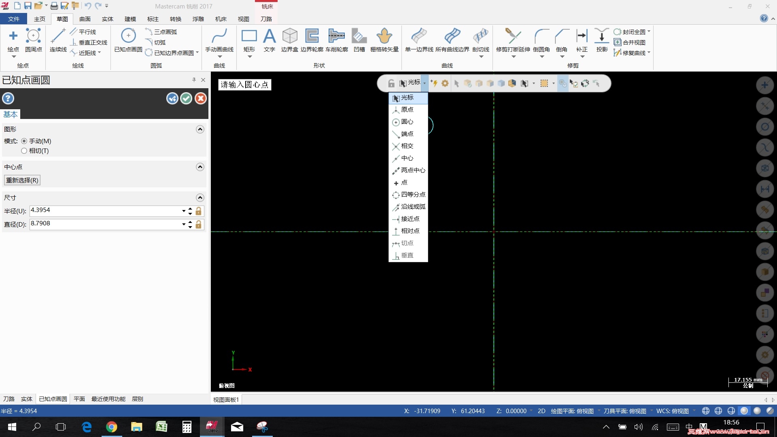Choose 圆心 from snap menu
The image size is (777, 437).
[x=407, y=122]
